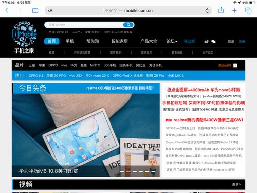The height and width of the screenshot is (193, 257).
Task: Switch to the 移动版 mobile version
Action: (189, 41)
